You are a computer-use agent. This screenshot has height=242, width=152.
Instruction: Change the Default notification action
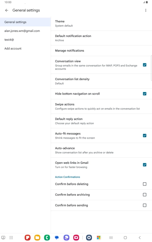101,38
